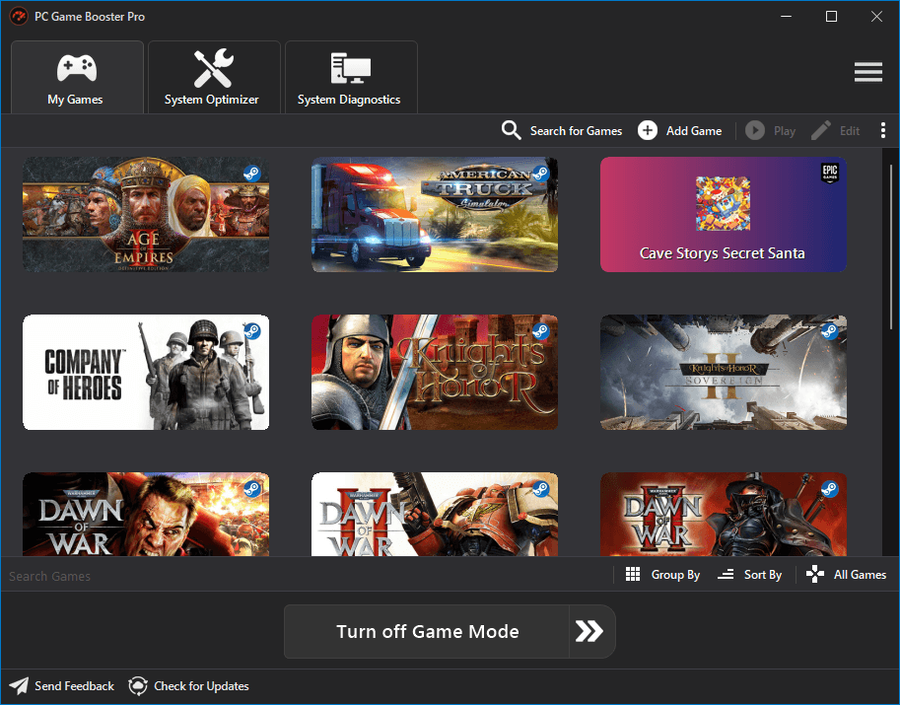Click Steam badge on Company of Heroes tile
This screenshot has width=900, height=705.
252,330
